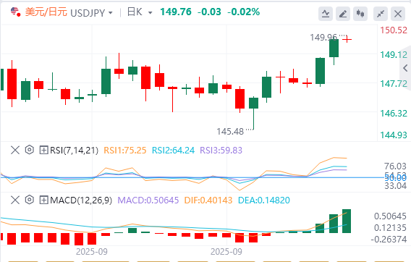Remove the RSI indicator panel
Screen dimensions: 411x262
coord(15,151)
